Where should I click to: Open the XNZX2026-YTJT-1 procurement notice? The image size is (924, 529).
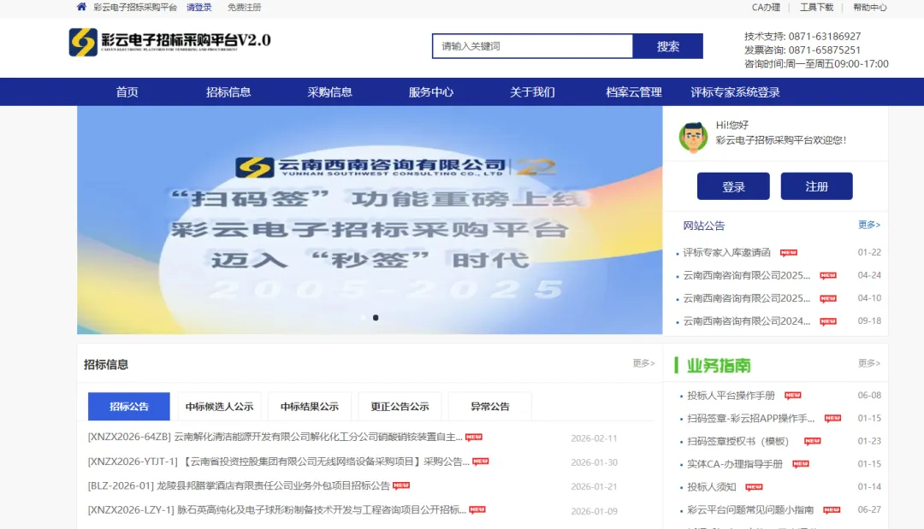pos(279,462)
